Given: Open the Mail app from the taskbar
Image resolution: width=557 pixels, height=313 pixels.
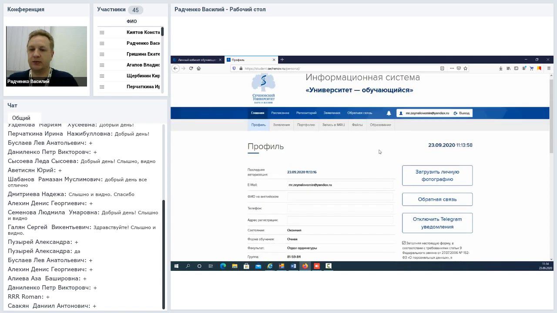Looking at the screenshot, I should pos(258,266).
